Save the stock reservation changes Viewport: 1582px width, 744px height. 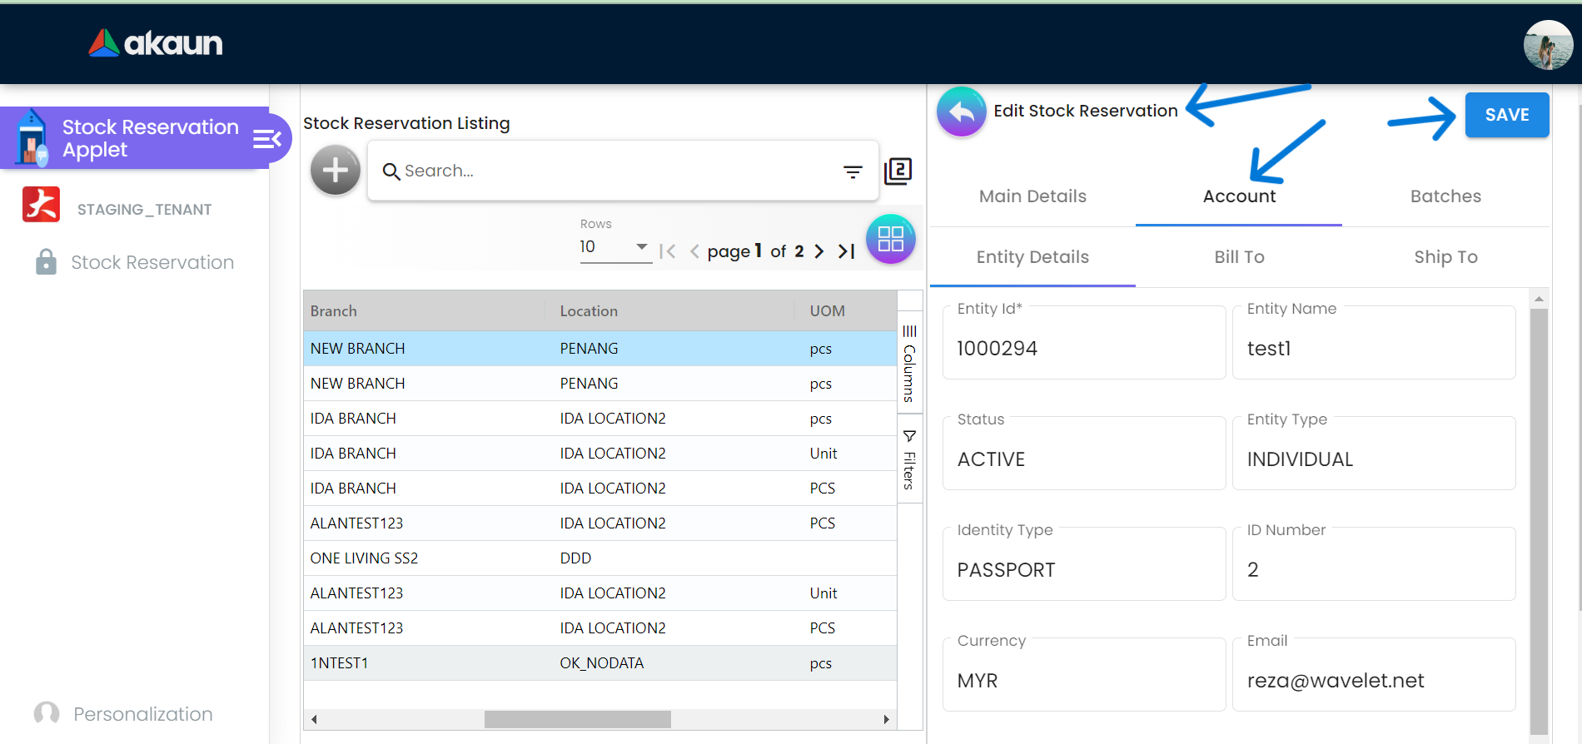pyautogui.click(x=1506, y=115)
